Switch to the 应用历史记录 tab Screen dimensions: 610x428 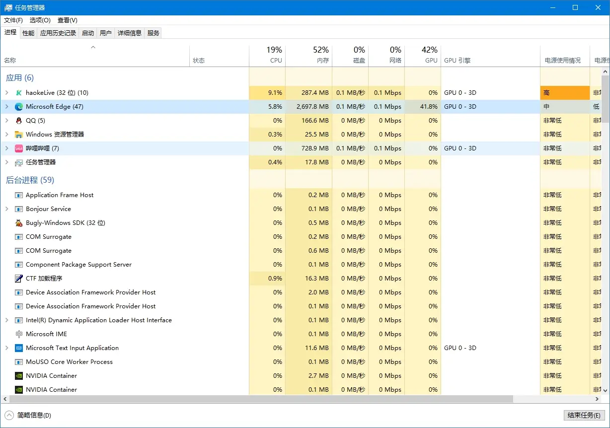58,33
